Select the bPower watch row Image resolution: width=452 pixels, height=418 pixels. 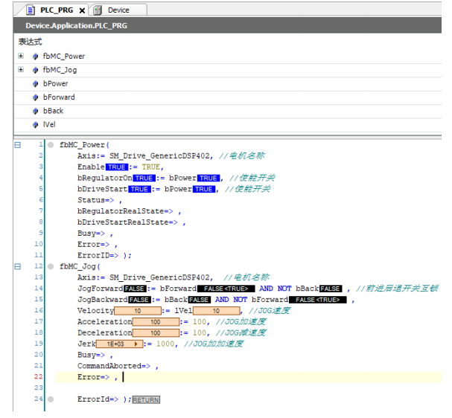[228, 84]
